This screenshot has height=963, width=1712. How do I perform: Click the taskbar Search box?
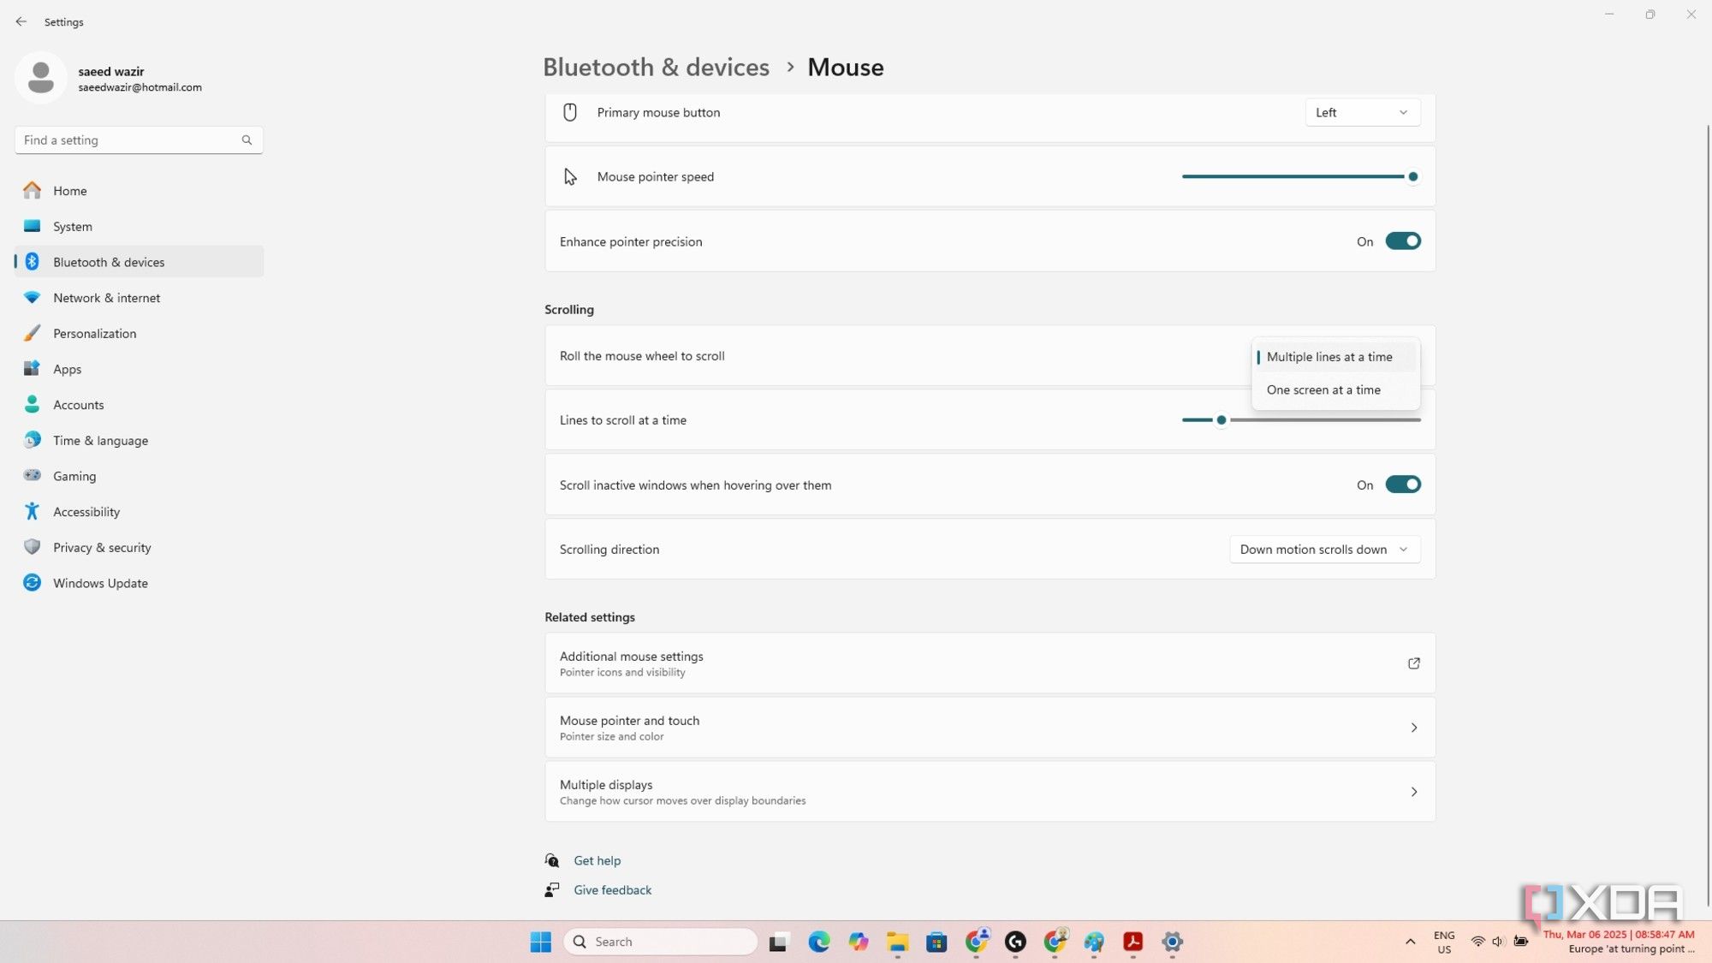660,942
